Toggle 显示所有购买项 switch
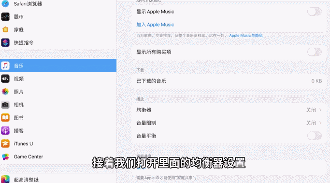 pos(315,52)
